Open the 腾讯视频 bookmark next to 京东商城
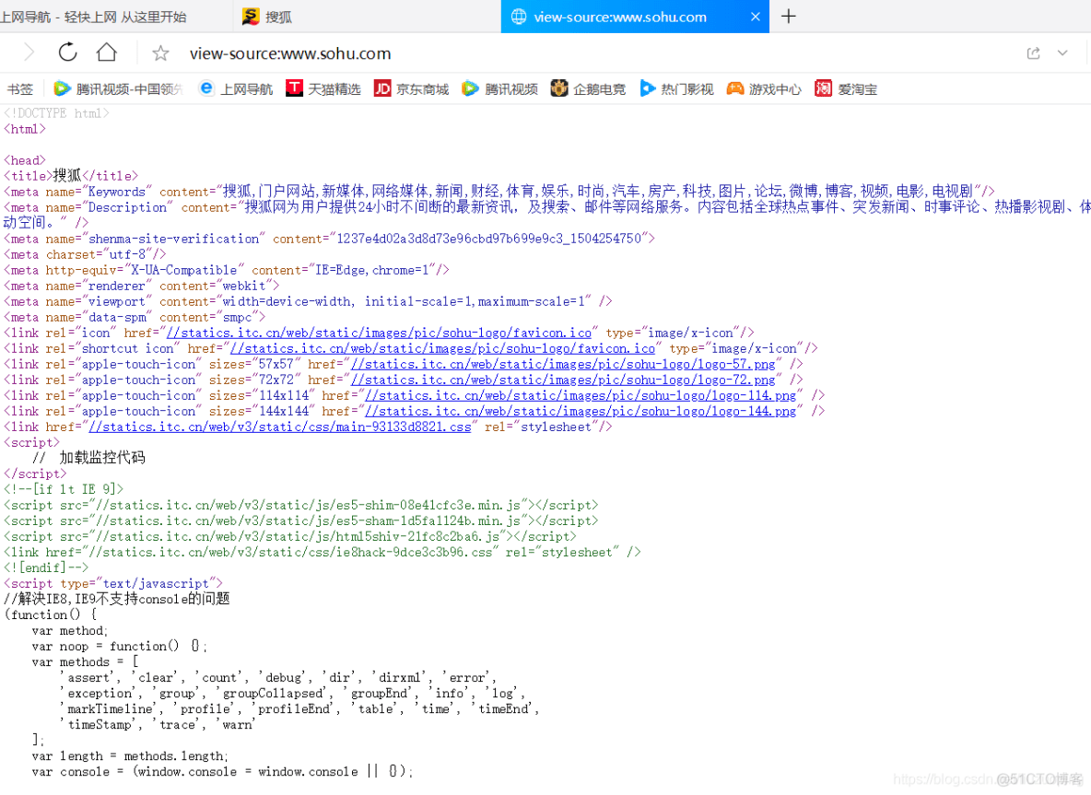The image size is (1091, 795). pos(500,89)
